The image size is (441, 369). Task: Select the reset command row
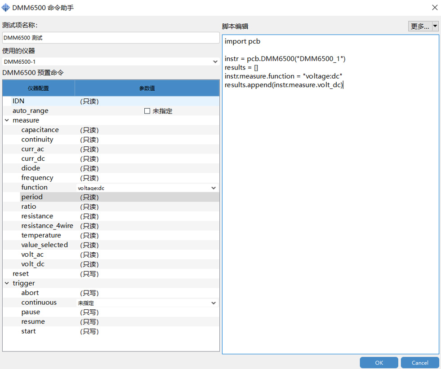click(21, 274)
